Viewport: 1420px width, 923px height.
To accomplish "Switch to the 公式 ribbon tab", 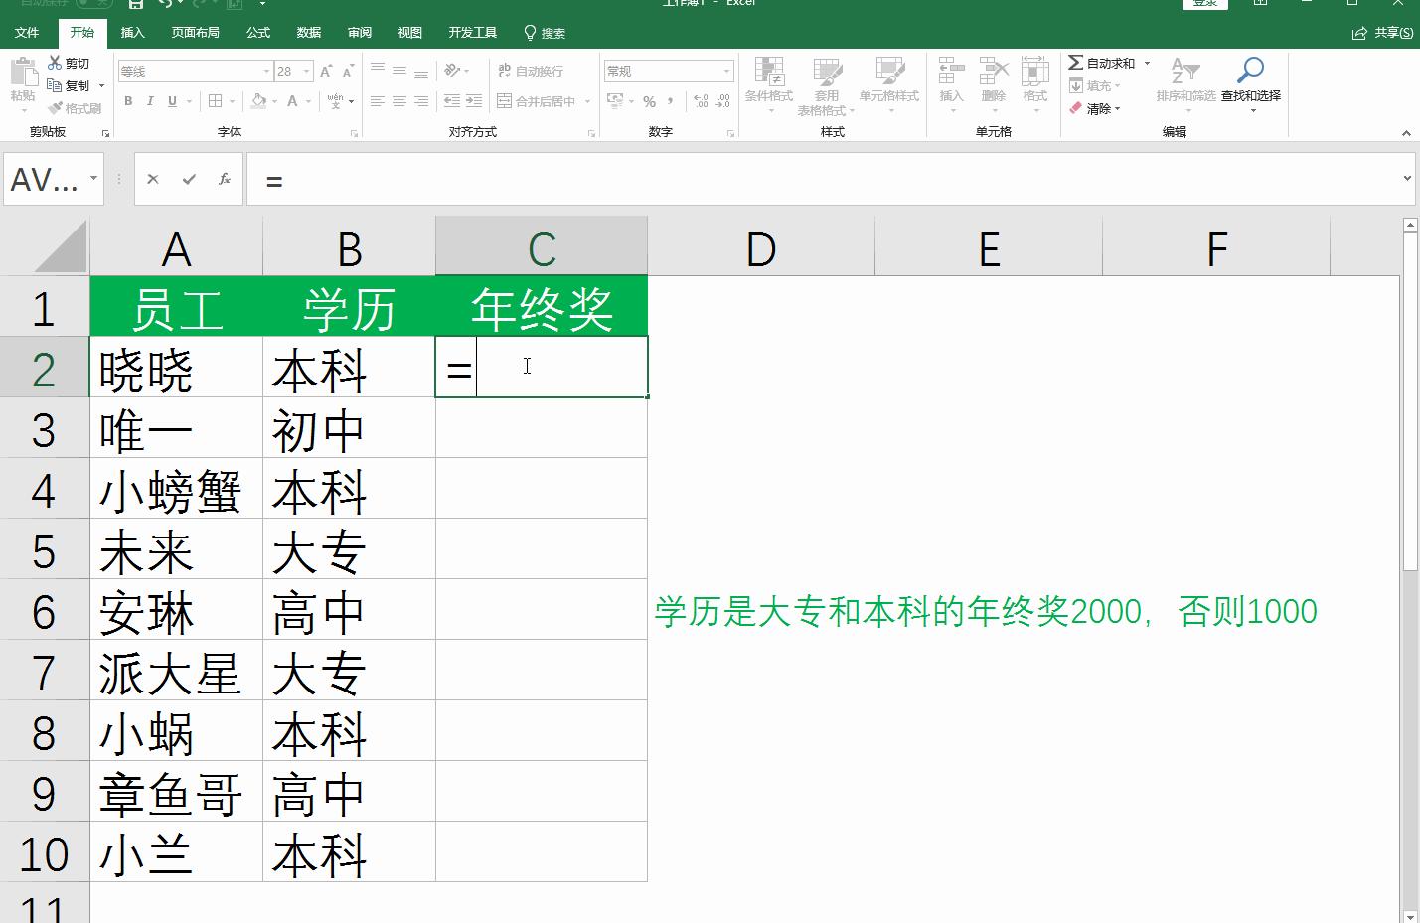I will pos(257,31).
